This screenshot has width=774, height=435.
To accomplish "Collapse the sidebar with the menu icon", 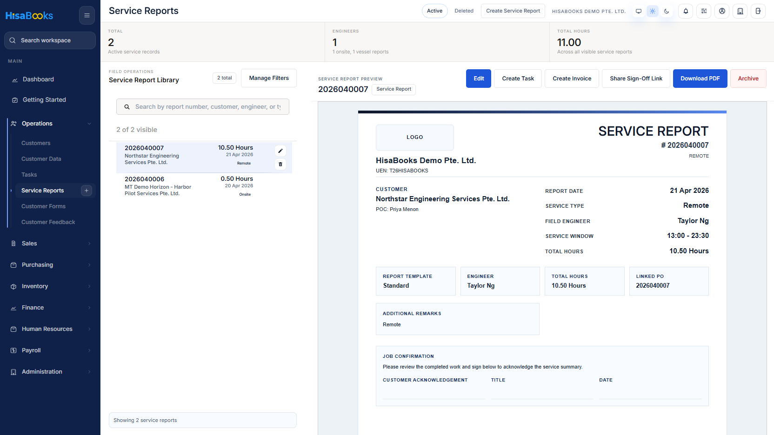I will point(87,15).
